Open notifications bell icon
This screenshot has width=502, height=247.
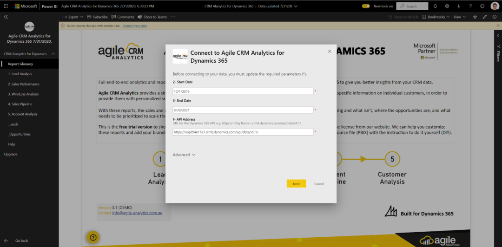pyautogui.click(x=435, y=6)
